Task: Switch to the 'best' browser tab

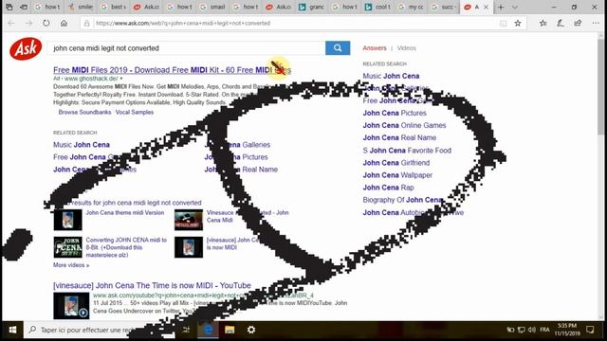Action: (114, 7)
